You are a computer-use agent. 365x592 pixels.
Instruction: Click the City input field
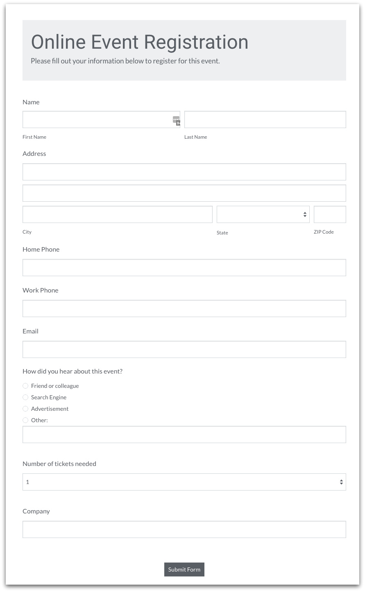(118, 214)
